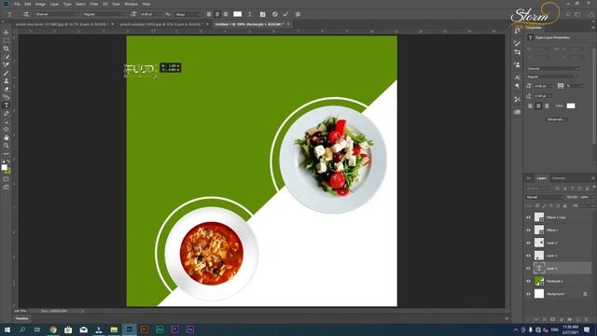Select the Horizontal Type tool

click(7, 105)
